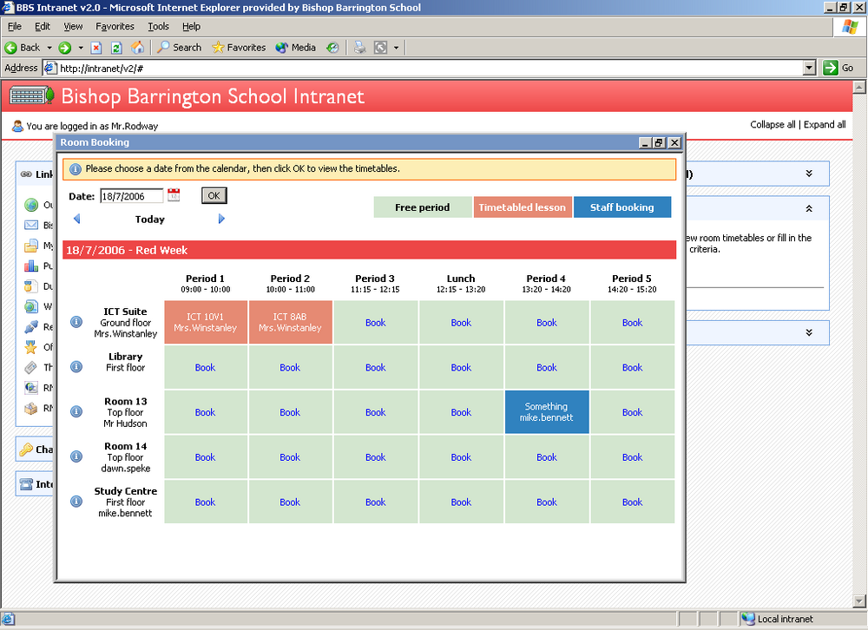Viewport: 868px width, 630px height.
Task: Expand the lowest right-side panel
Action: click(809, 332)
